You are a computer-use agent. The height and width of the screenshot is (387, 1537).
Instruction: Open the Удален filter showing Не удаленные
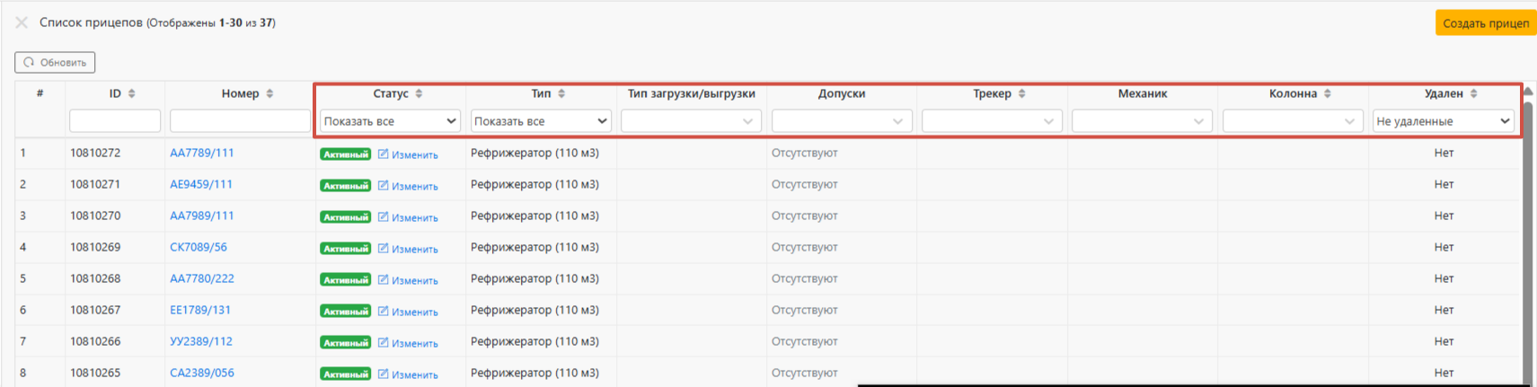1444,121
